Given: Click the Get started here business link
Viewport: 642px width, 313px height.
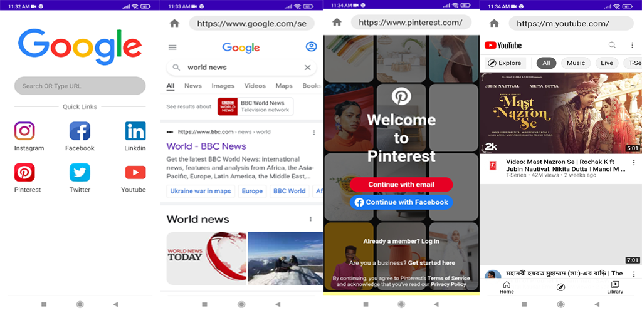Looking at the screenshot, I should pos(431,263).
